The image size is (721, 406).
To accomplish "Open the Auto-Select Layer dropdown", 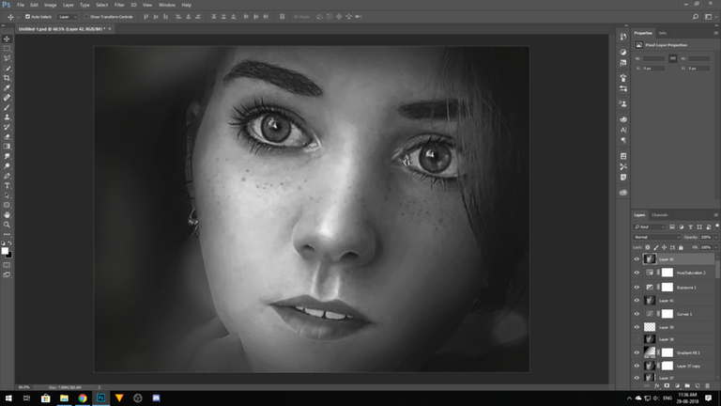I will (x=69, y=17).
